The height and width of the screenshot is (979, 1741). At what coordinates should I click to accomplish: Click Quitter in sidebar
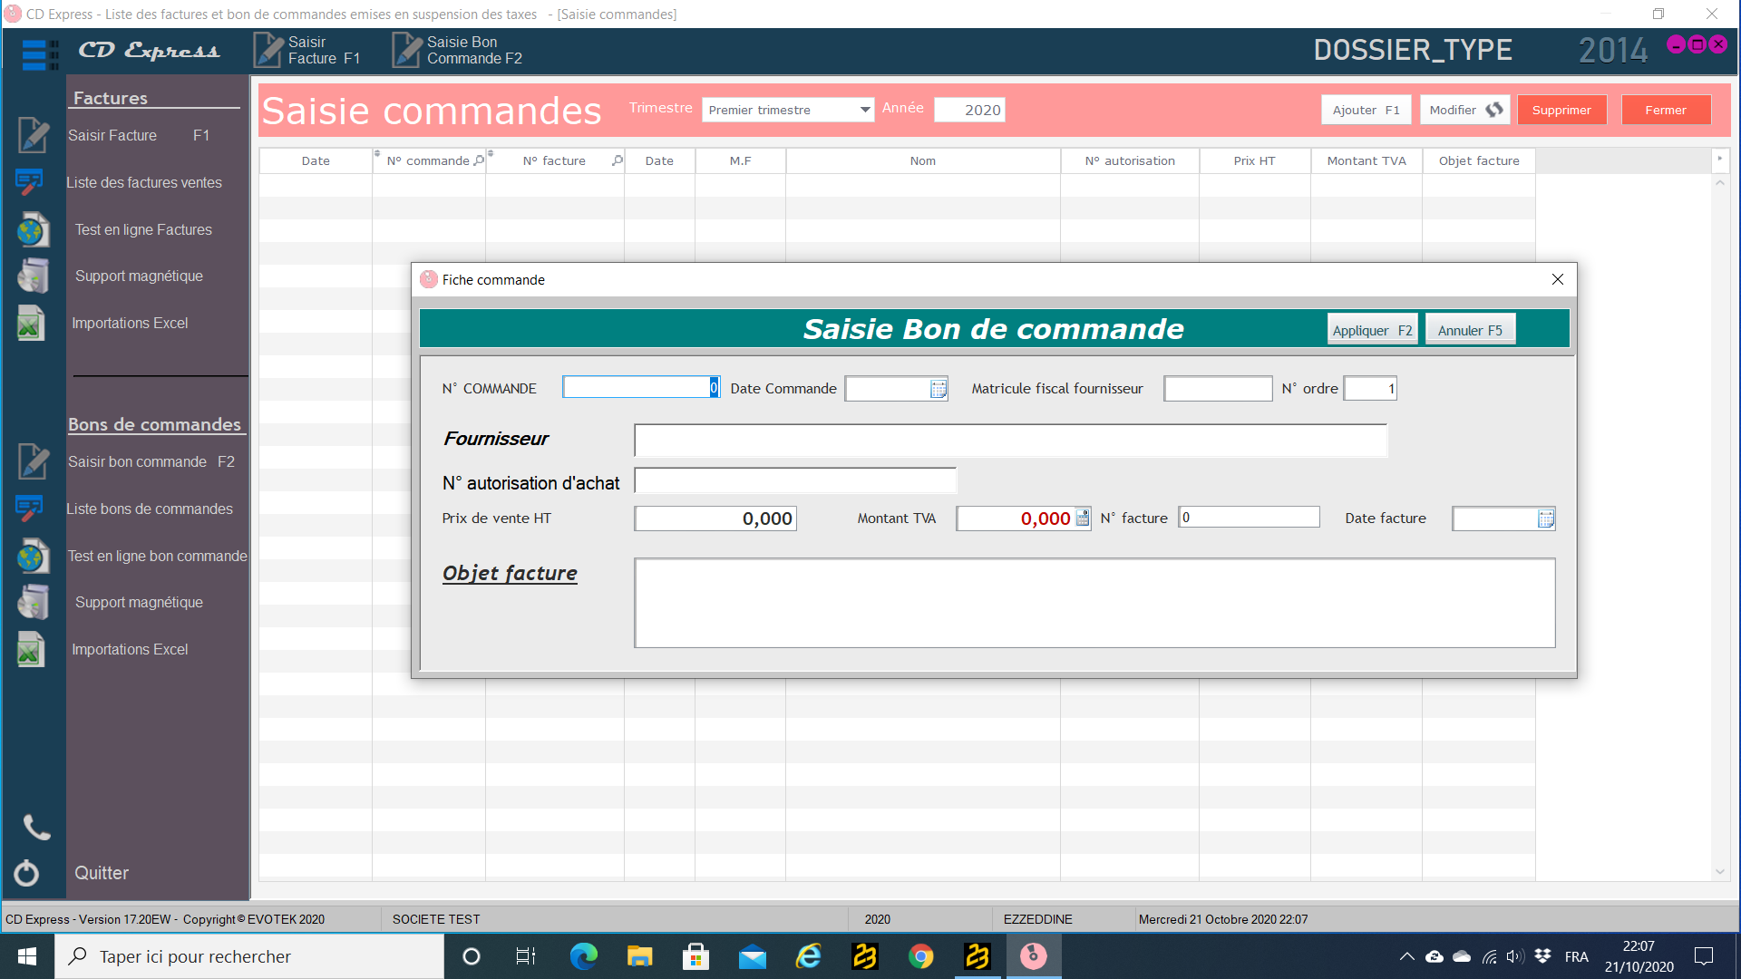(x=102, y=873)
